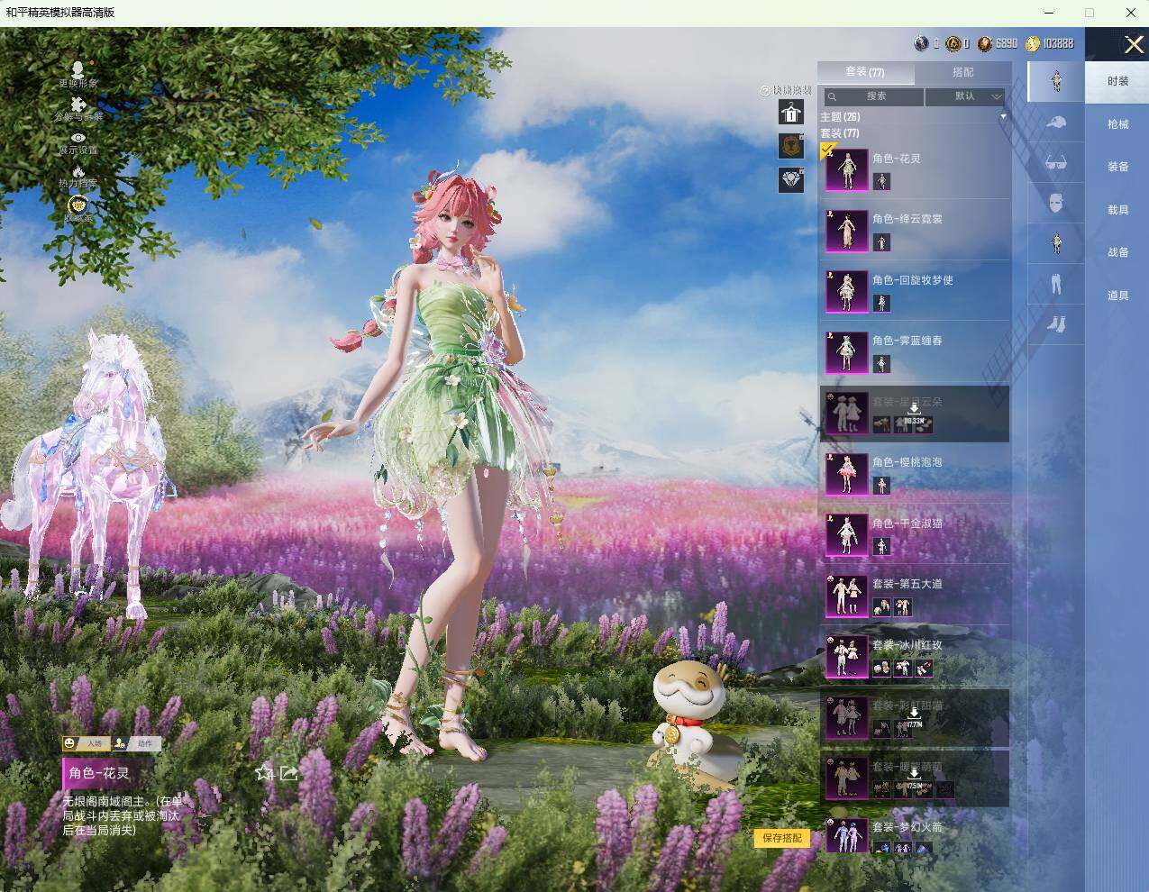The height and width of the screenshot is (892, 1149).
Task: Click the 套装(77) section header text
Action: [x=839, y=133]
